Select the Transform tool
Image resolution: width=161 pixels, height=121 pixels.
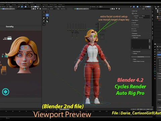point(47,18)
